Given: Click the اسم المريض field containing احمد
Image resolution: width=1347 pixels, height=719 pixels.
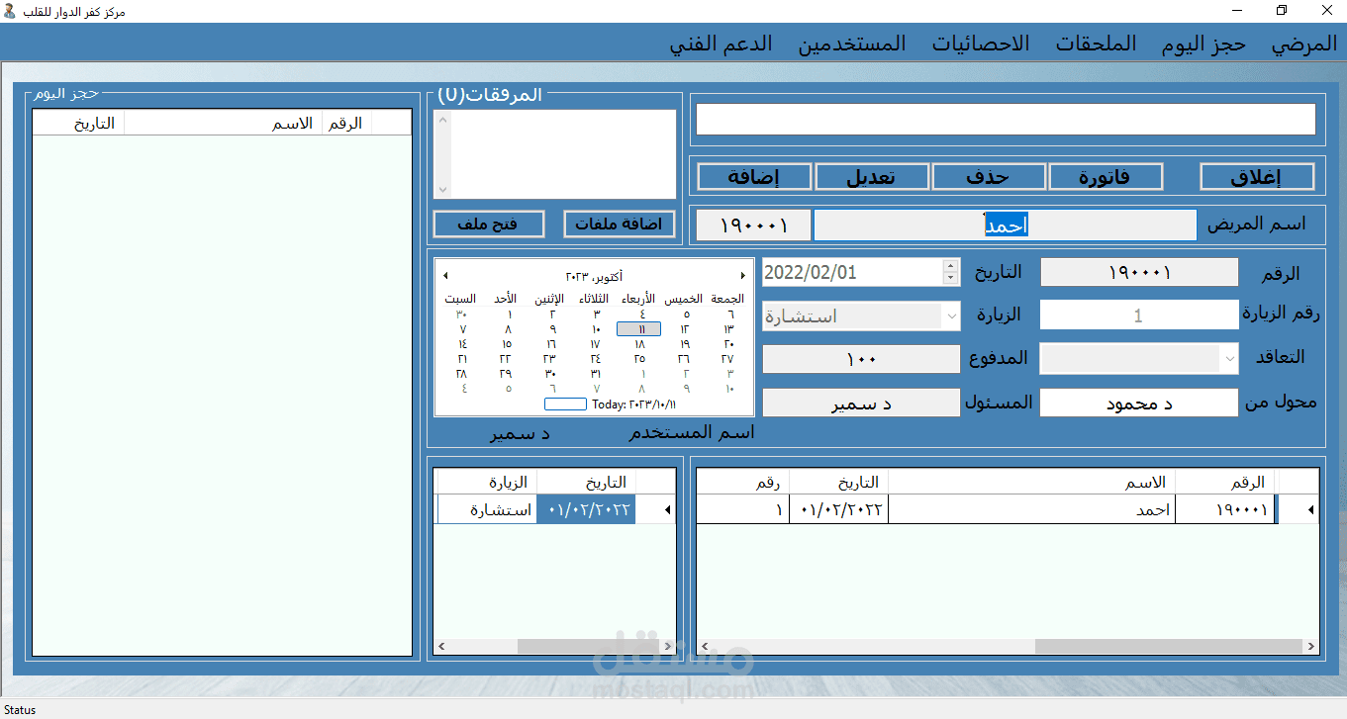Looking at the screenshot, I should click(x=1005, y=225).
